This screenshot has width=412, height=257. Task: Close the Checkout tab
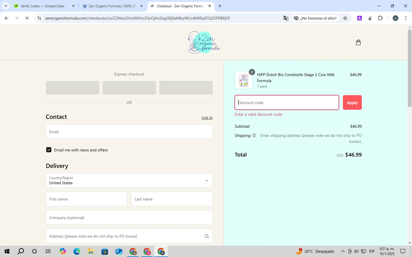pos(210,6)
